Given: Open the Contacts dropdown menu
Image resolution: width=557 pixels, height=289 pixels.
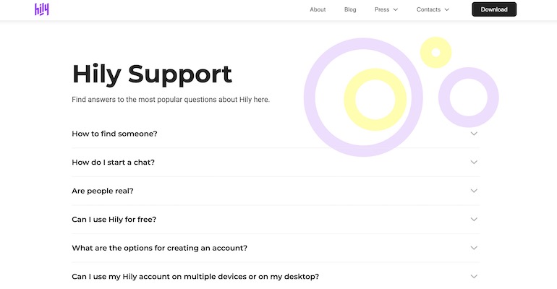Looking at the screenshot, I should tap(433, 9).
